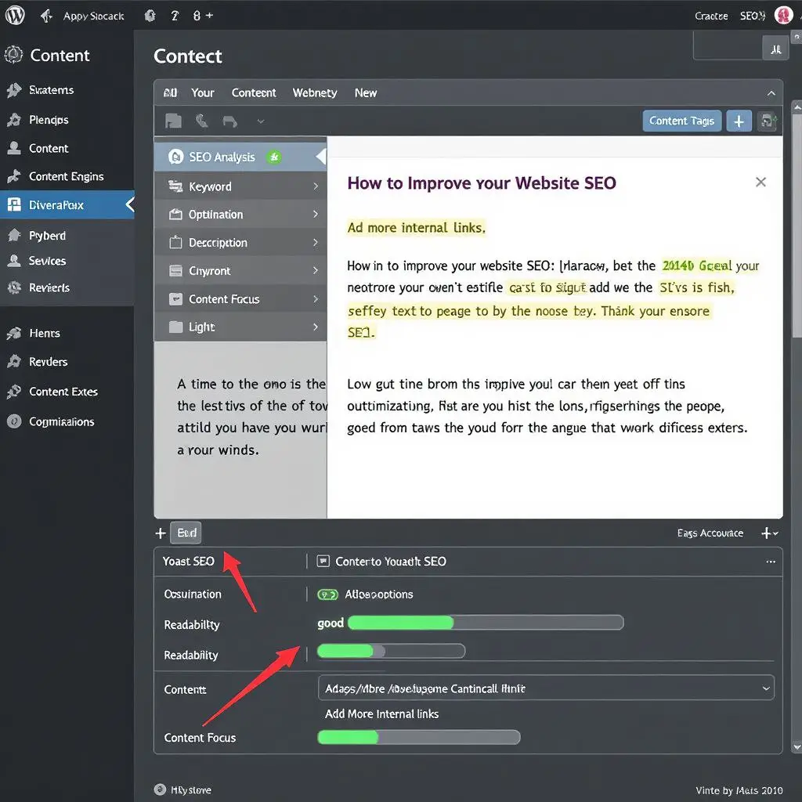
Task: Click the phone icon in the editor toolbar
Action: 202,121
